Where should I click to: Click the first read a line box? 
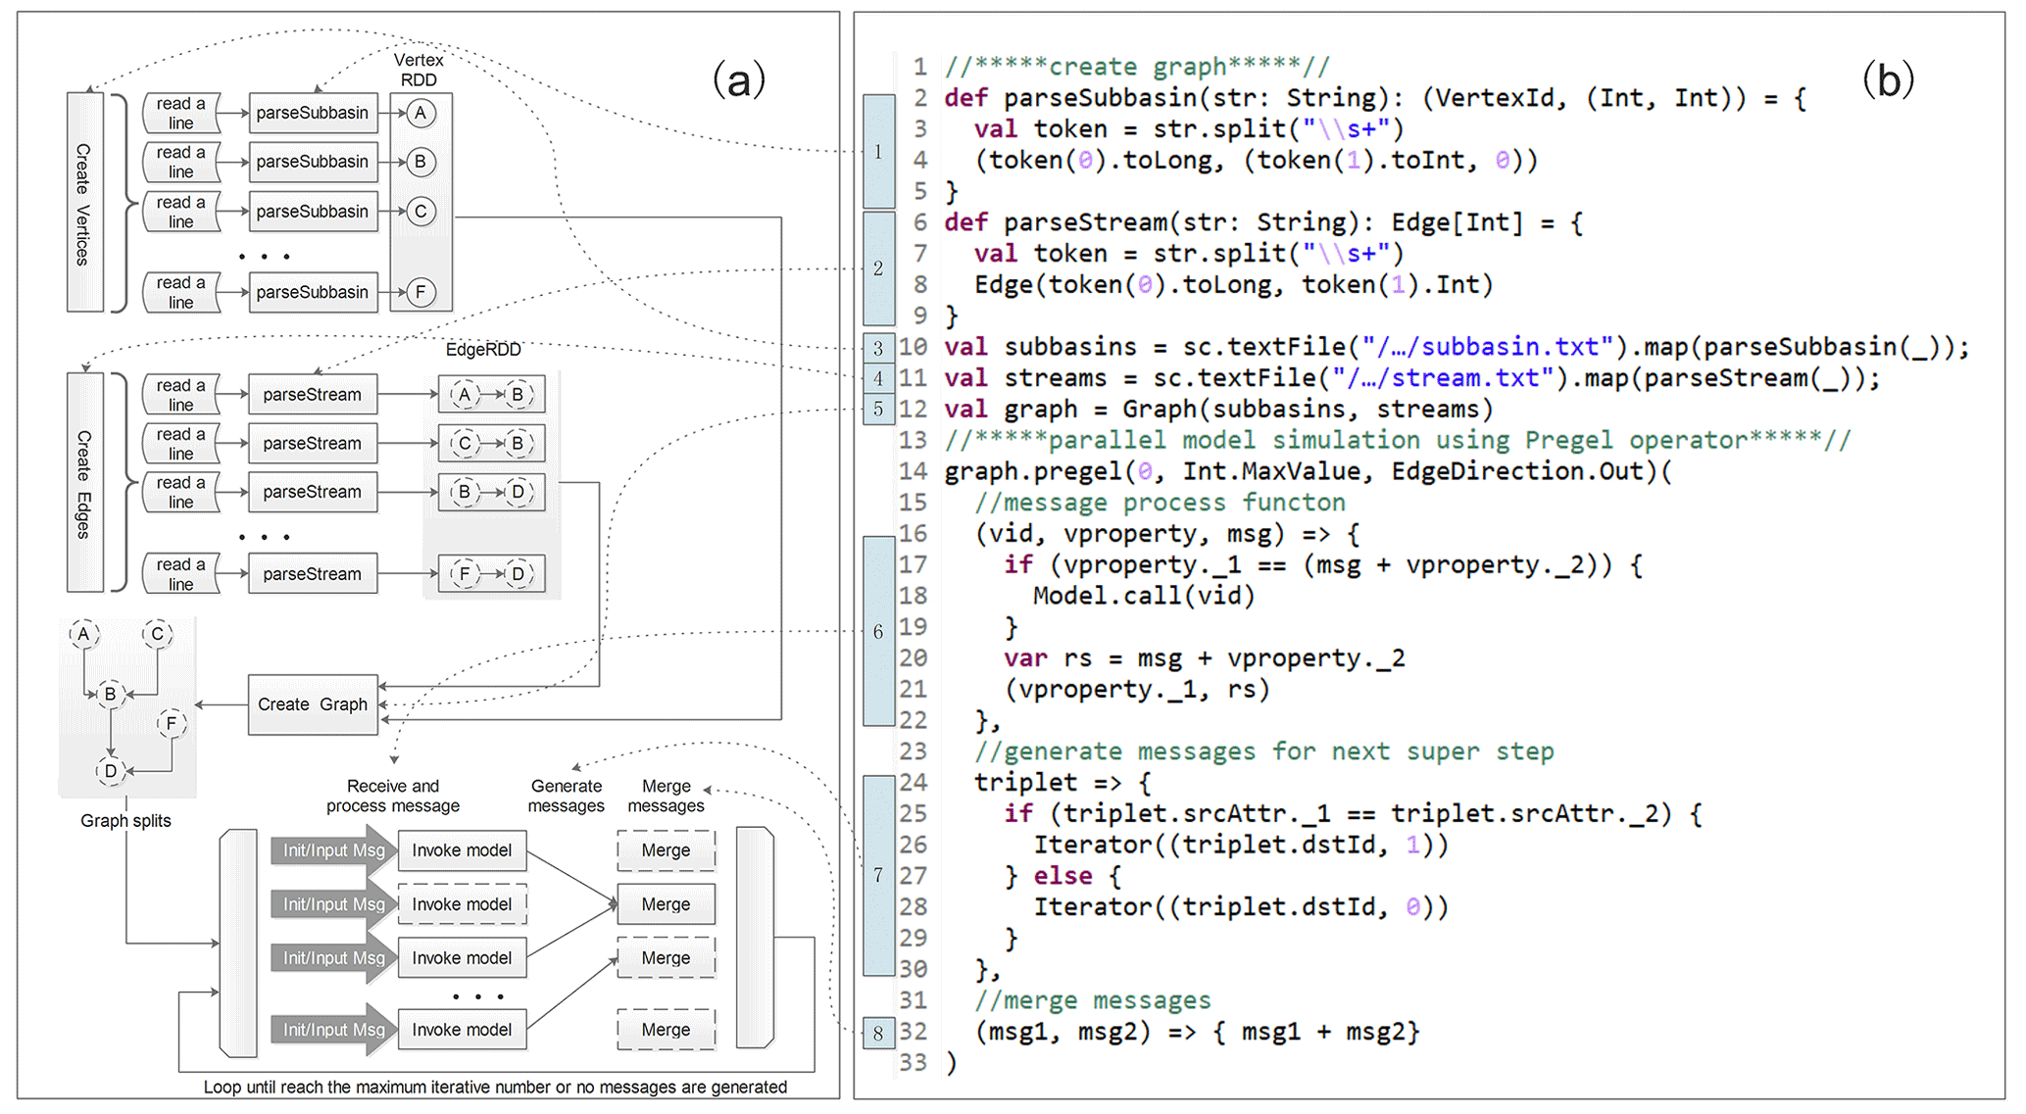pos(180,114)
